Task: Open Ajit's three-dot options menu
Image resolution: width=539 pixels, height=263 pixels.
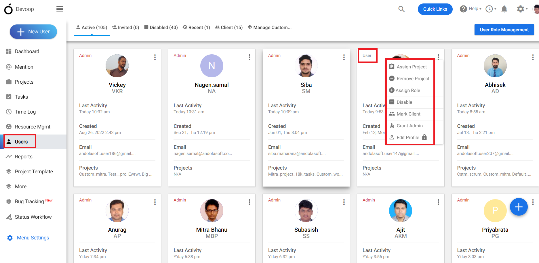Action: tap(439, 202)
